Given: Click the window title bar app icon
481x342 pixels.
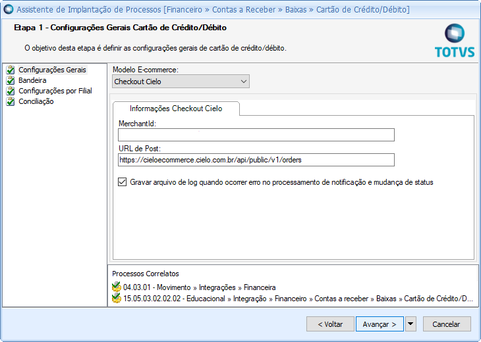Looking at the screenshot, I should pyautogui.click(x=9, y=9).
